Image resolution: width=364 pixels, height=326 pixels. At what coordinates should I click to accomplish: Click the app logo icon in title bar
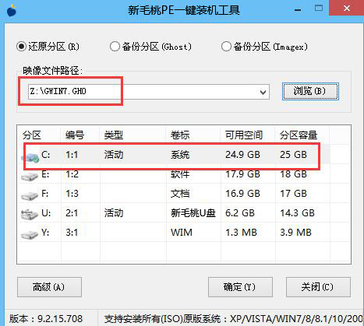(x=12, y=10)
